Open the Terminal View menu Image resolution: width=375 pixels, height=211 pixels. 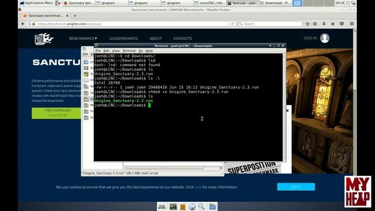116,51
